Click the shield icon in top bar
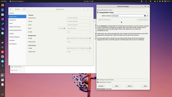This screenshot has width=172, height=97. pyautogui.click(x=142, y=1)
